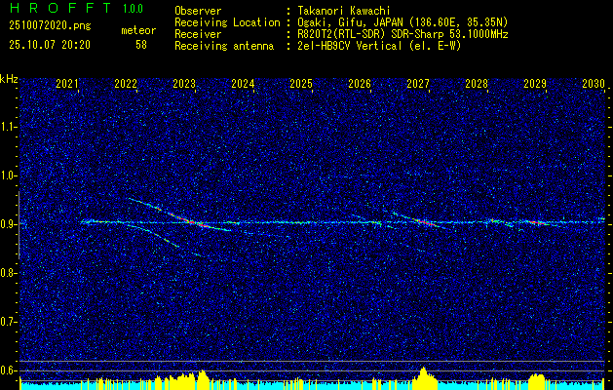Click the 'Observer' field label
This screenshot has height=390, width=613.
pos(198,11)
